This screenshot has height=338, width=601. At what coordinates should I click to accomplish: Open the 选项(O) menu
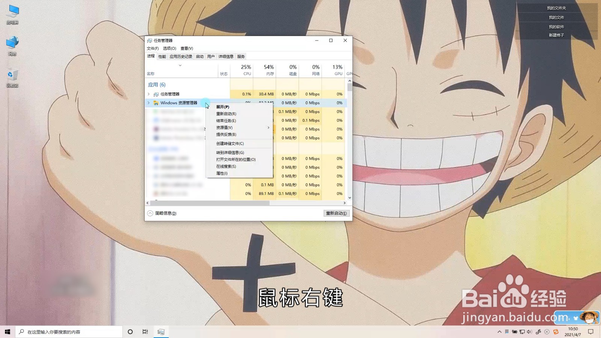point(169,48)
